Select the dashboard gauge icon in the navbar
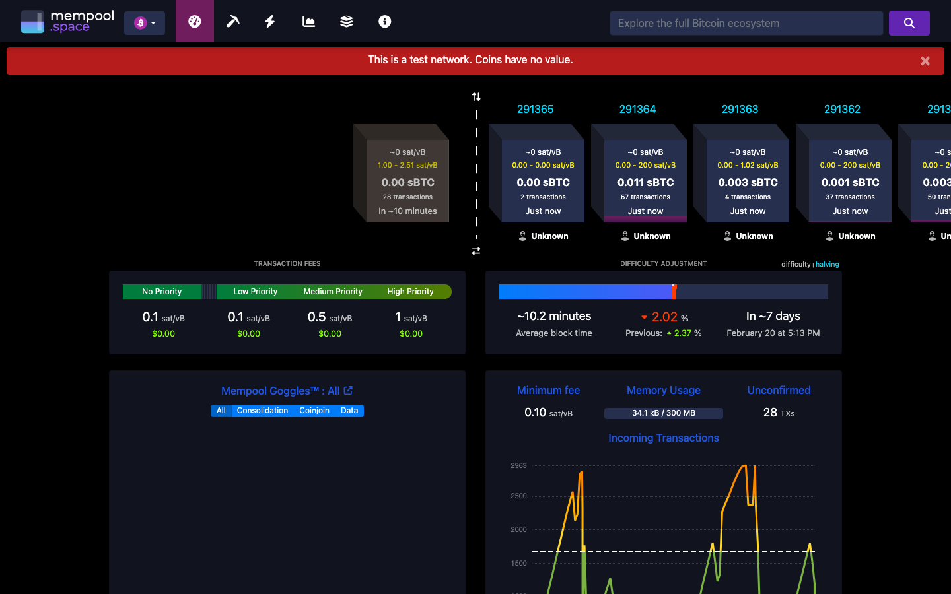951x594 pixels. [x=194, y=21]
